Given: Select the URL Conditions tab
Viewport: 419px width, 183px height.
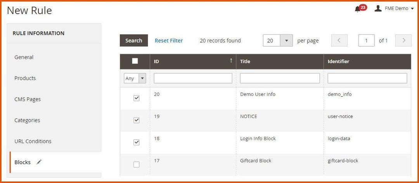Looking at the screenshot, I should (x=33, y=141).
